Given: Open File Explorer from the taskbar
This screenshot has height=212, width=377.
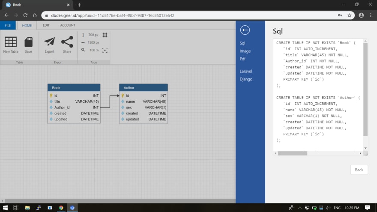Looking at the screenshot, I should point(27,208).
